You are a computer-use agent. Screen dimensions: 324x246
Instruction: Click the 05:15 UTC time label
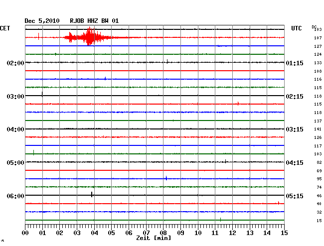pos(295,196)
